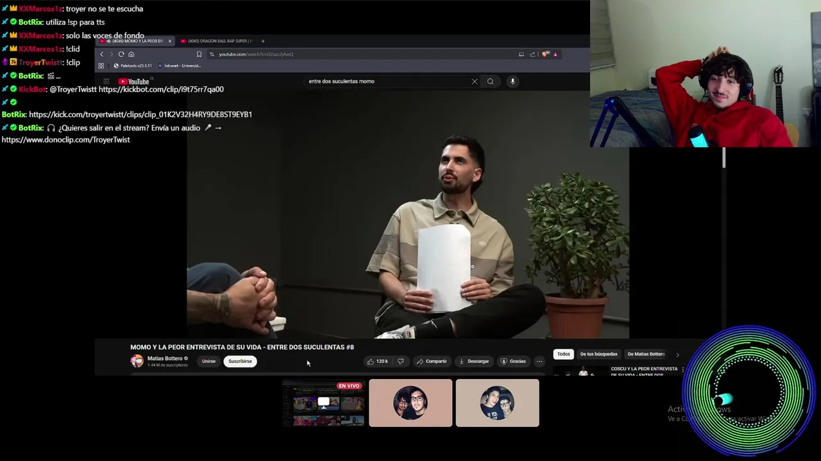The image size is (821, 461).
Task: Select the De Matias Bottero chip
Action: 646,354
